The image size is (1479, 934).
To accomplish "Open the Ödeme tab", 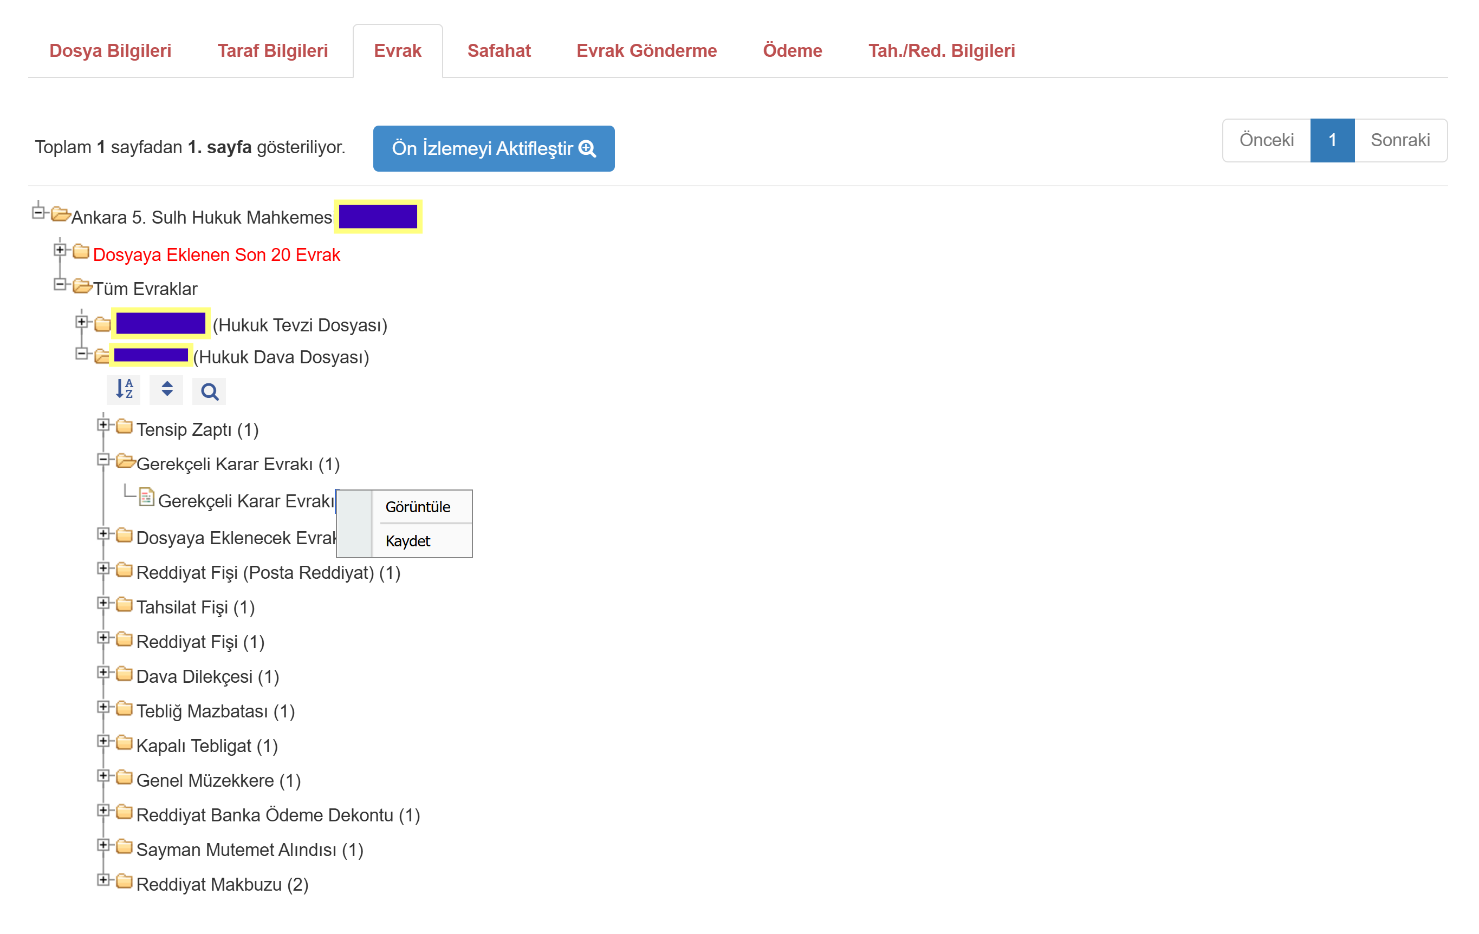I will pos(792,51).
